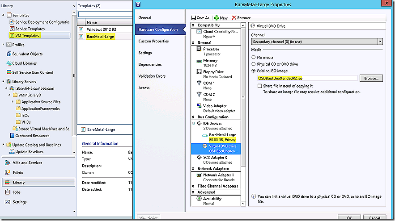Expand the Profiles tree node
Image resolution: width=395 pixels, height=221 pixels.
pyautogui.click(x=3, y=45)
